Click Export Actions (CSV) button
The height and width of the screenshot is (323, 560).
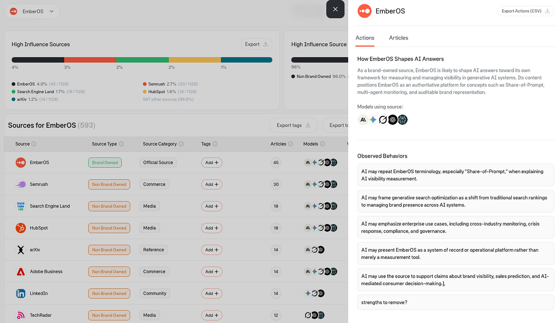coord(526,11)
